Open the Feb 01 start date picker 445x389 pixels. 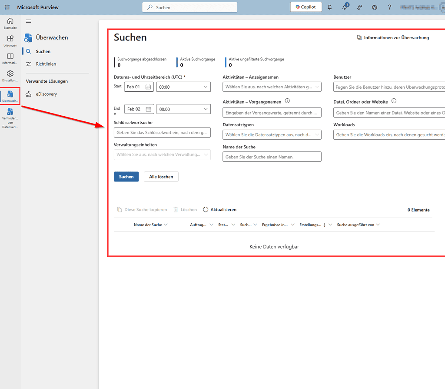click(139, 87)
